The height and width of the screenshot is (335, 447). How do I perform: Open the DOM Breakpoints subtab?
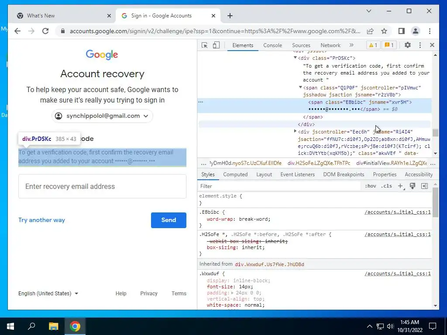point(344,174)
